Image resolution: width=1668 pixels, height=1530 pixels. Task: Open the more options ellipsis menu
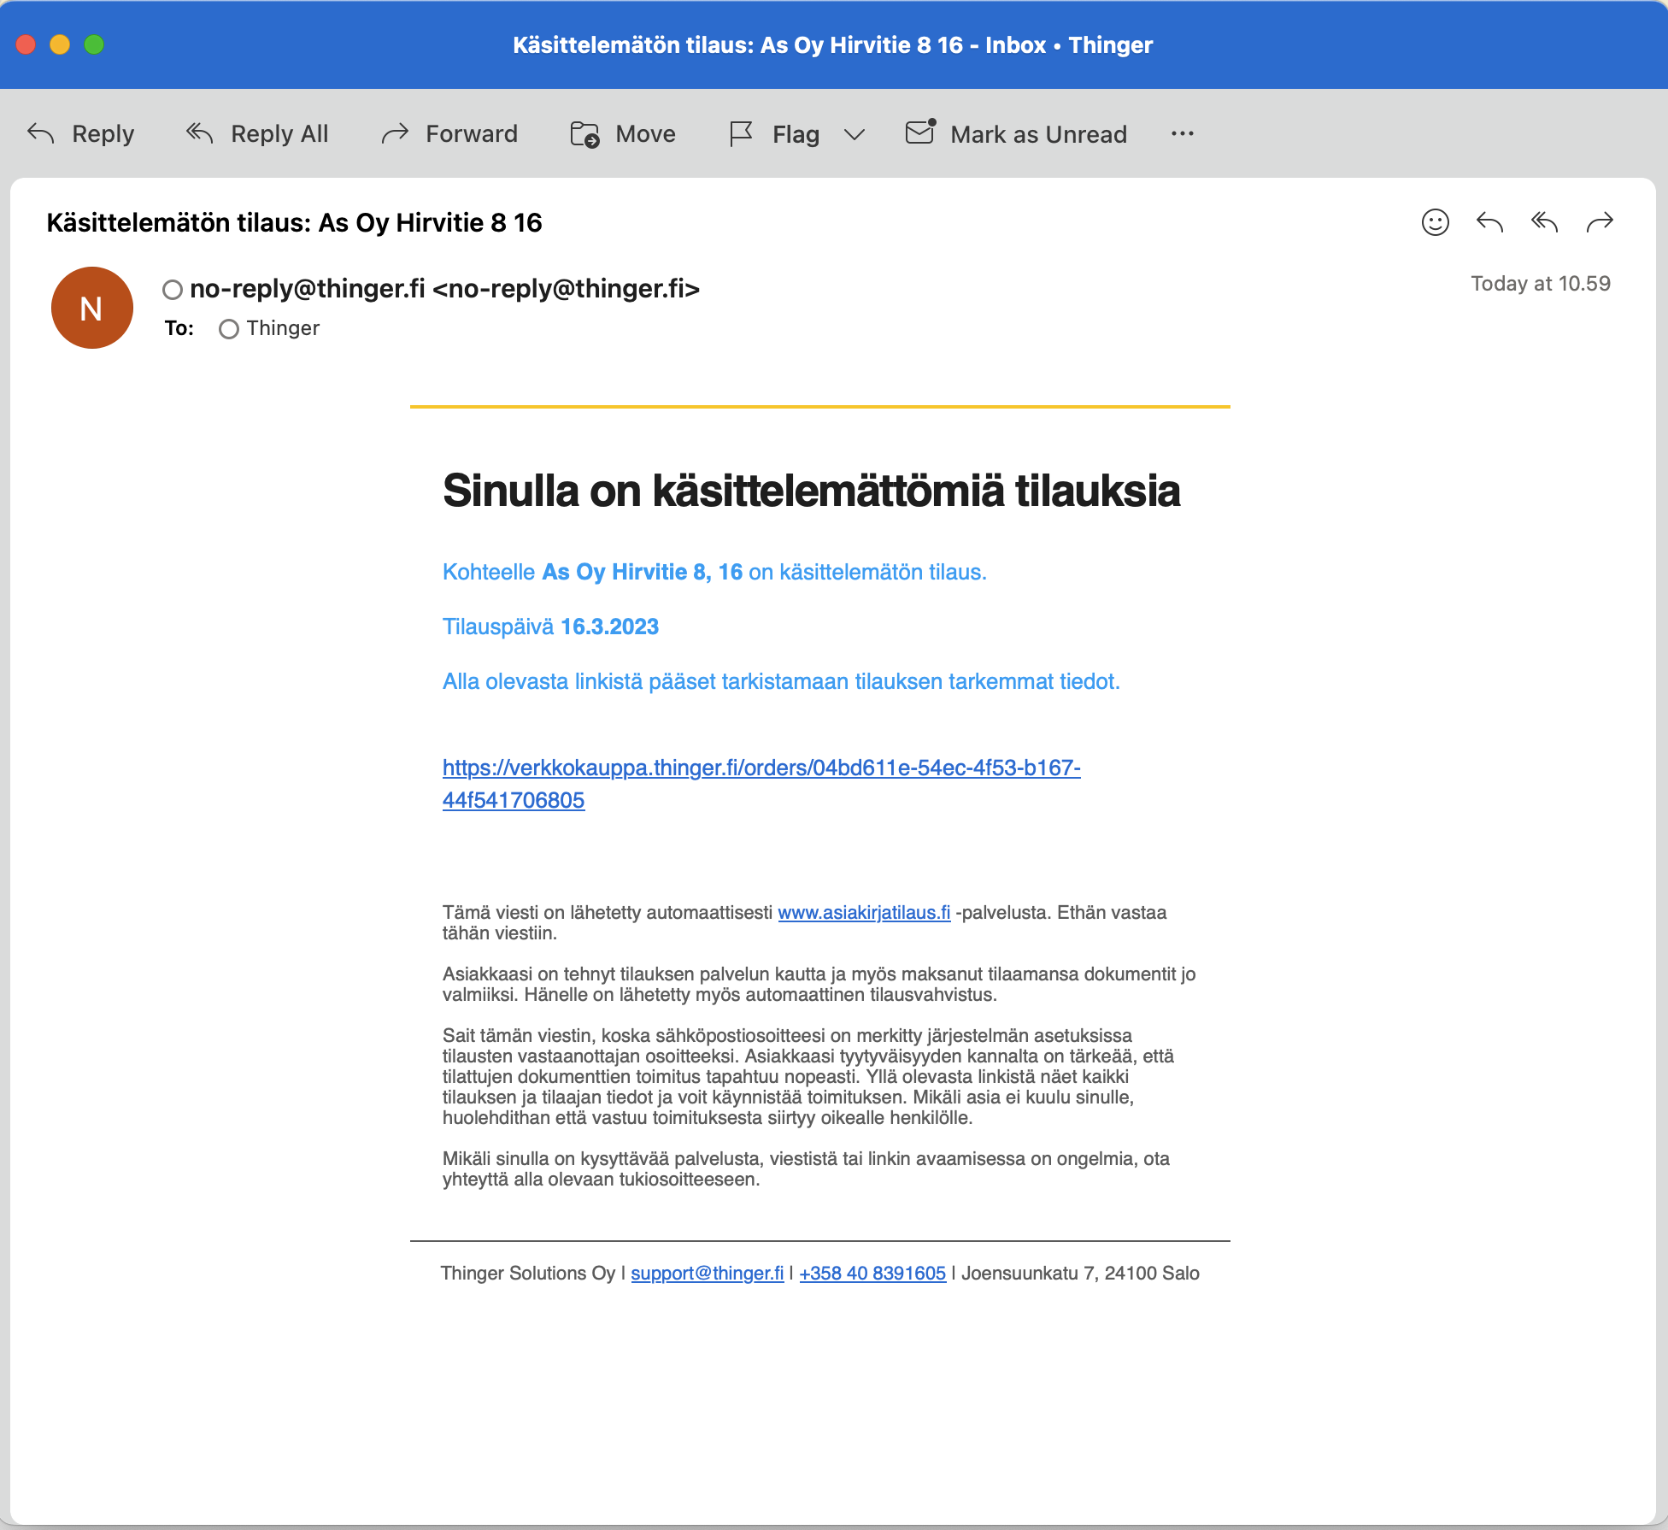pyautogui.click(x=1182, y=134)
